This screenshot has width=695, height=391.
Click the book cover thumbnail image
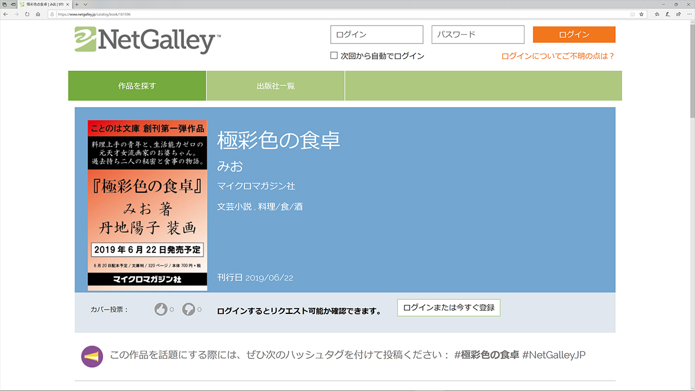[147, 205]
